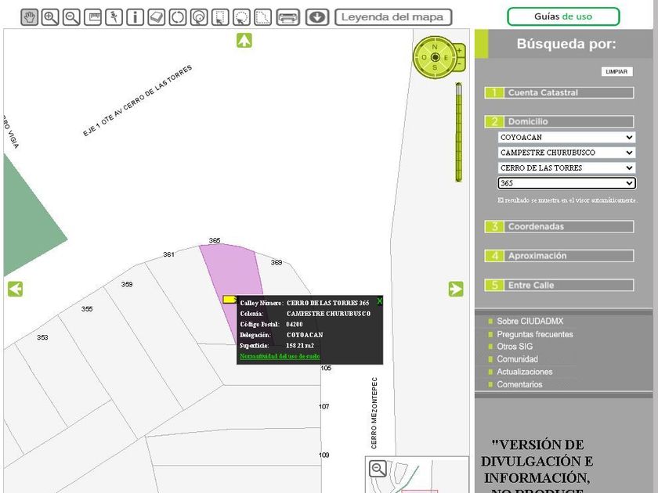Expand the Domicilio search section
658x493 pixels.
pyautogui.click(x=559, y=121)
